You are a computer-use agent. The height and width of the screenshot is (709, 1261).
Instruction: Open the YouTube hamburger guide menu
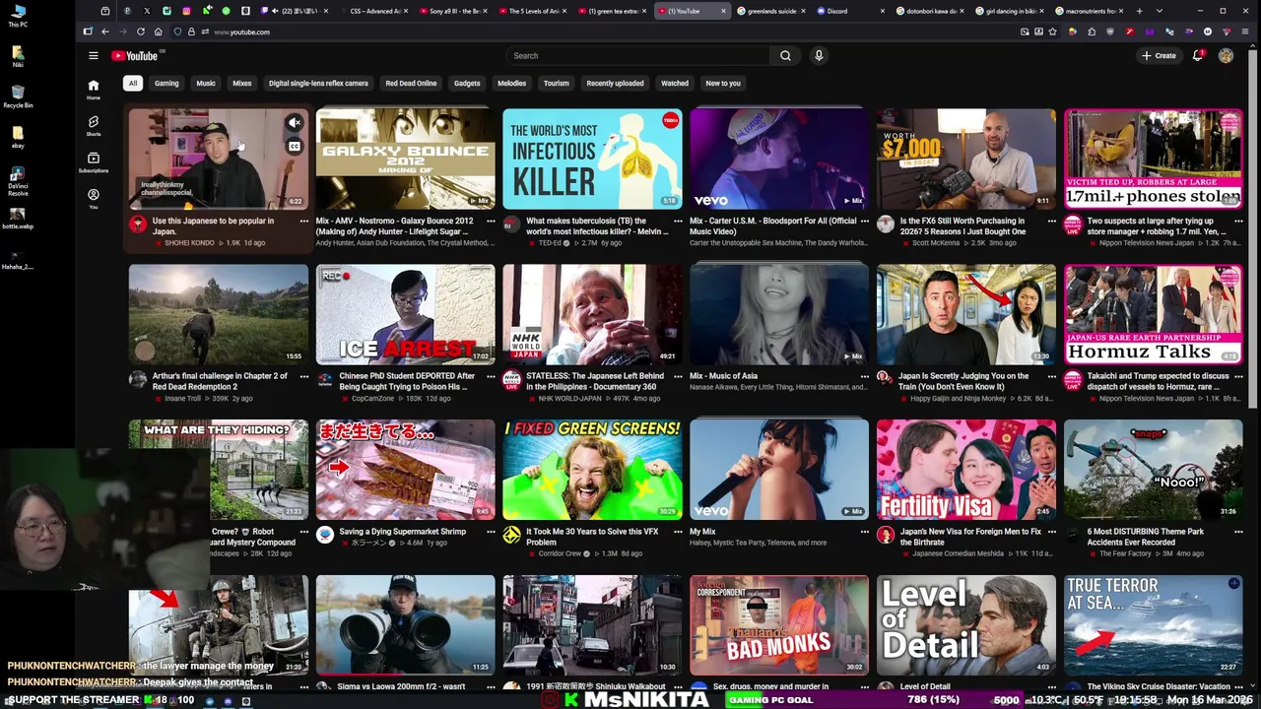[x=93, y=56]
